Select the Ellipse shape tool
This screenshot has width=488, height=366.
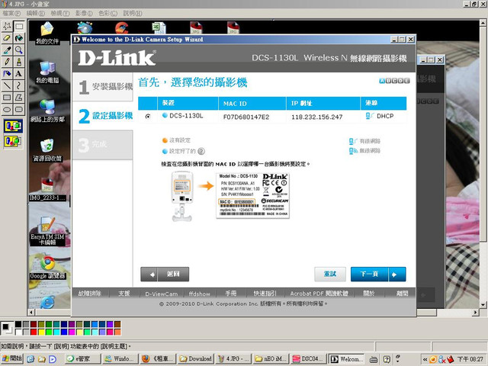(x=7, y=109)
